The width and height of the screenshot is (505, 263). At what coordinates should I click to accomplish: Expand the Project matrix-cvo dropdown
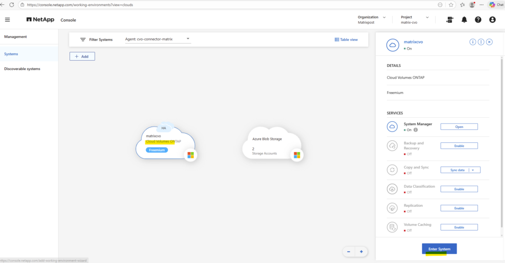[x=427, y=17]
